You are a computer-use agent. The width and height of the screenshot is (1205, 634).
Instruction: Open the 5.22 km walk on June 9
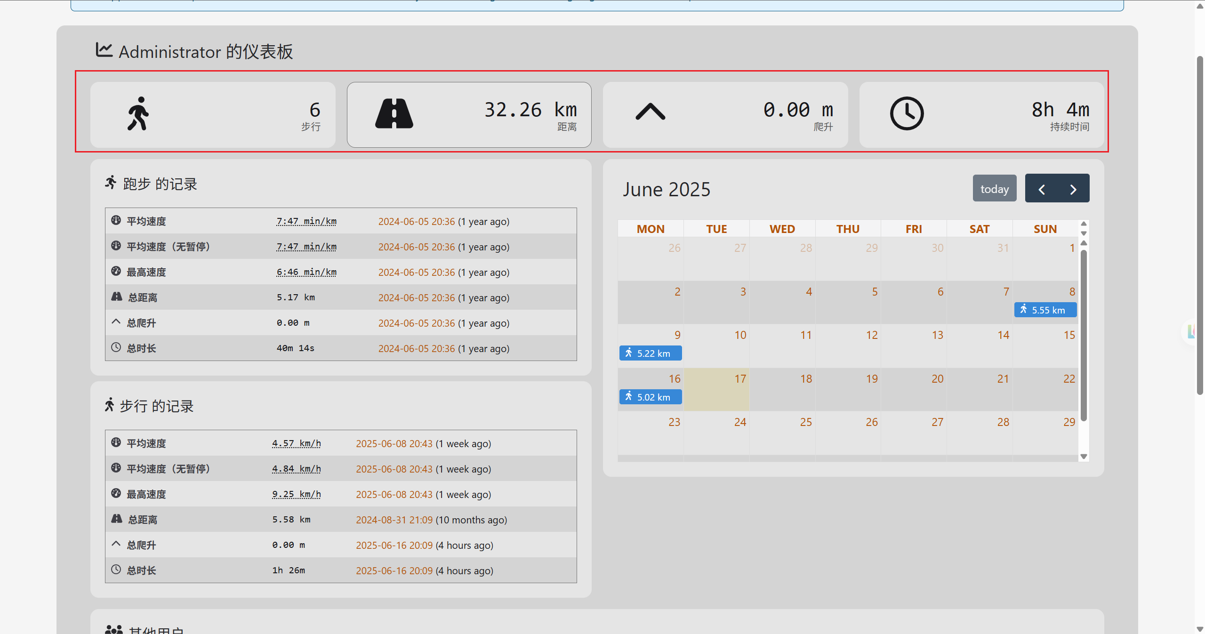[651, 353]
